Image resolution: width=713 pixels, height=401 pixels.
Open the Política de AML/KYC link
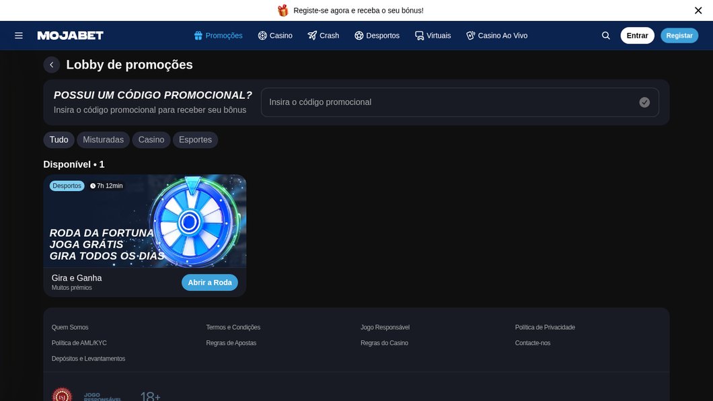pos(79,343)
